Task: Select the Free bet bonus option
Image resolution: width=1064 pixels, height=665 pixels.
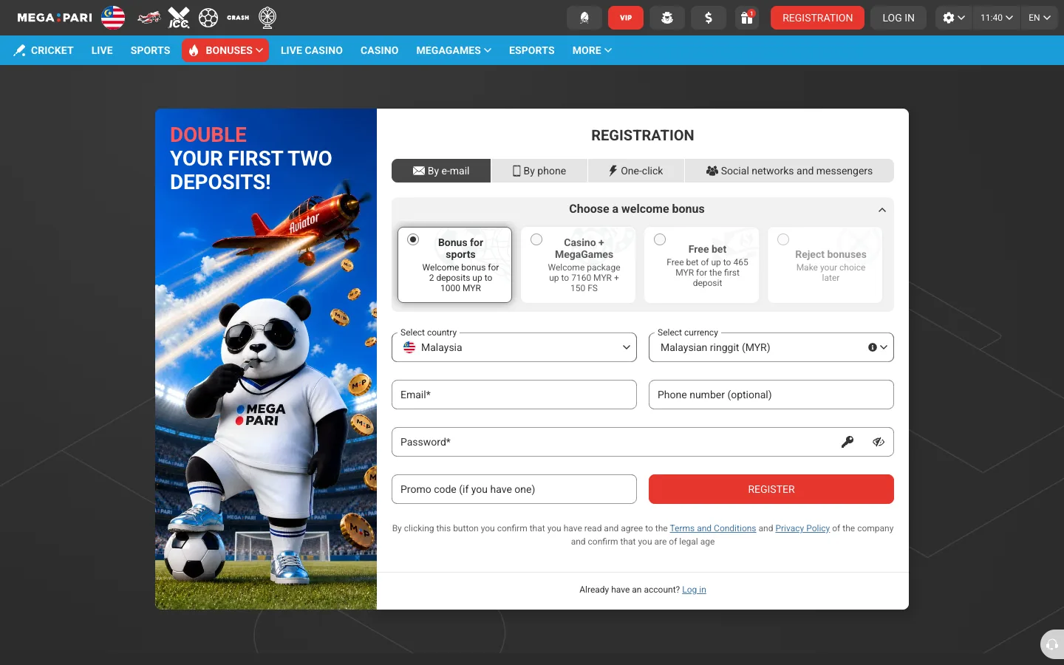Action: (x=701, y=265)
